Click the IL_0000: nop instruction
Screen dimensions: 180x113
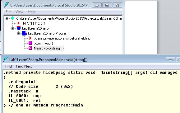pos(25,96)
